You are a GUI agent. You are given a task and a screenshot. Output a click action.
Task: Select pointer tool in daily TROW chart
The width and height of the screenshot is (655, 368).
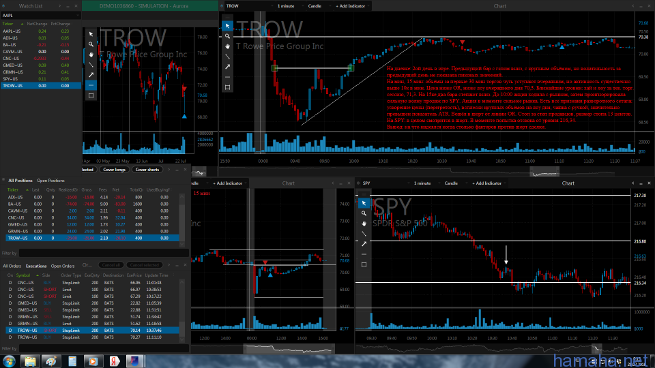(x=91, y=34)
